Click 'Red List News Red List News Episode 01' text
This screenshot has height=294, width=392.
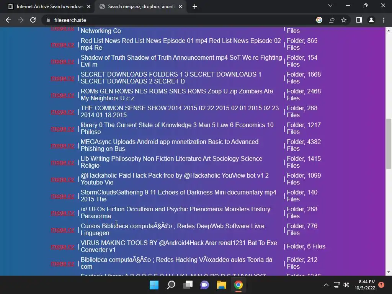coord(181,44)
